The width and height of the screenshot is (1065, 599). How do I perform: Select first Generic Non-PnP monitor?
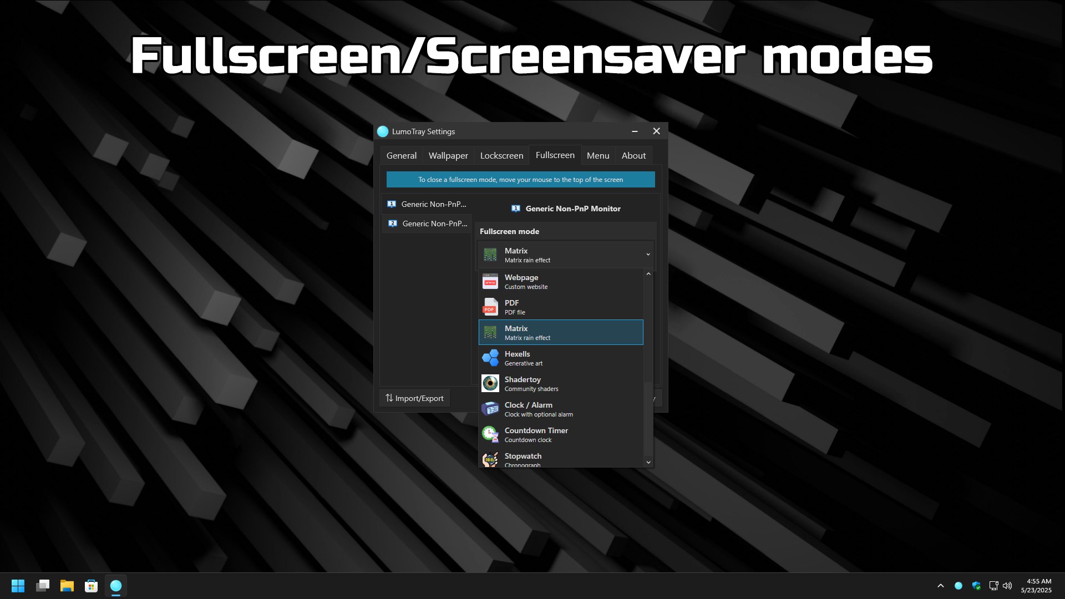tap(426, 204)
